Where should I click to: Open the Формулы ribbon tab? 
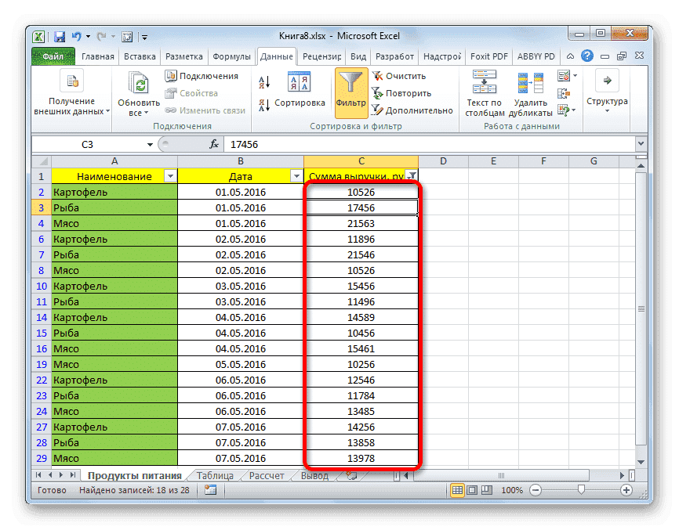(x=232, y=56)
